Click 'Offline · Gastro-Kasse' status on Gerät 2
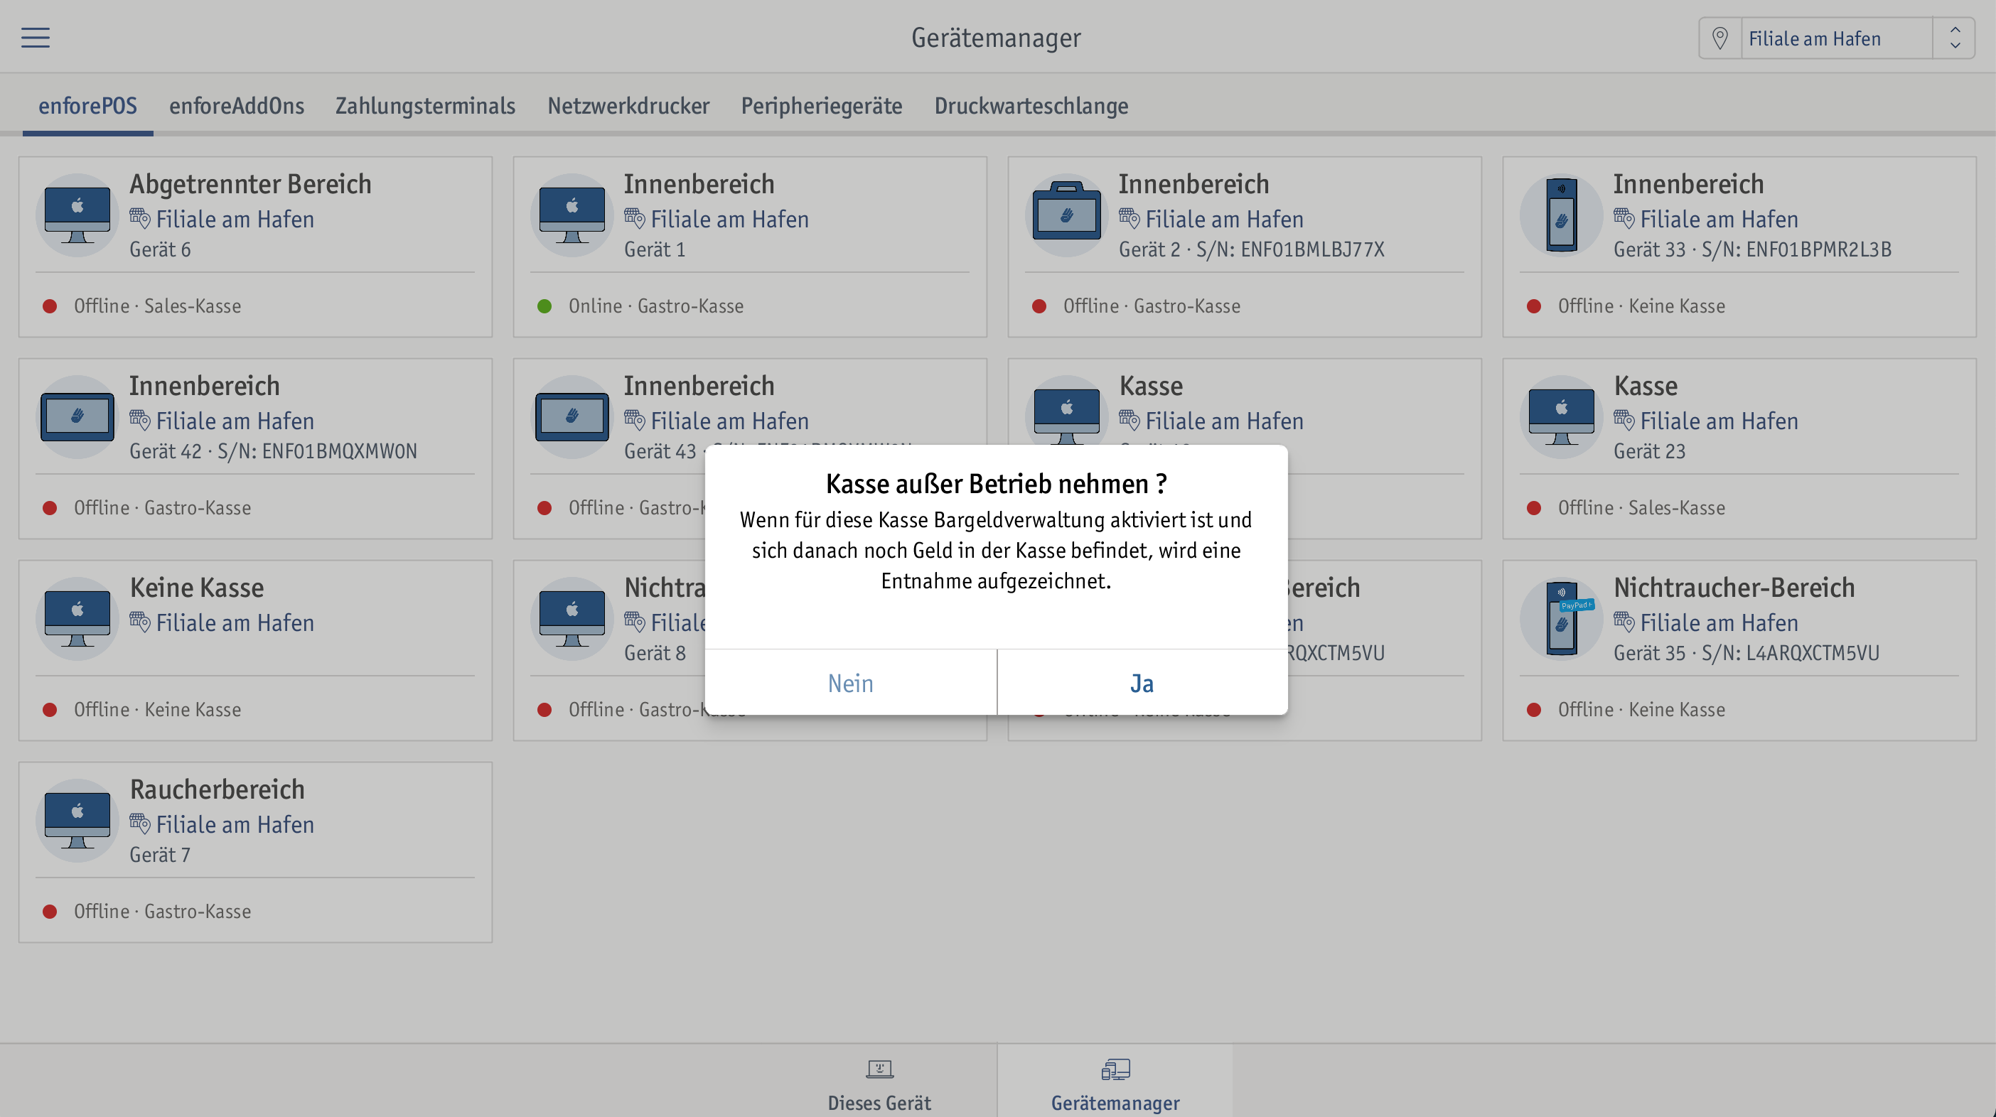The width and height of the screenshot is (1996, 1117). click(x=1152, y=306)
